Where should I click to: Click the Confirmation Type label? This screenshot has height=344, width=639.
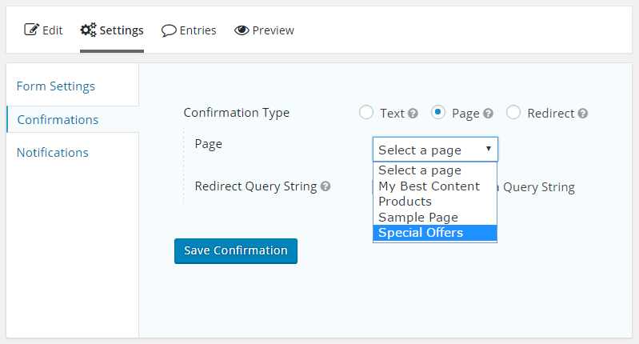pyautogui.click(x=237, y=113)
